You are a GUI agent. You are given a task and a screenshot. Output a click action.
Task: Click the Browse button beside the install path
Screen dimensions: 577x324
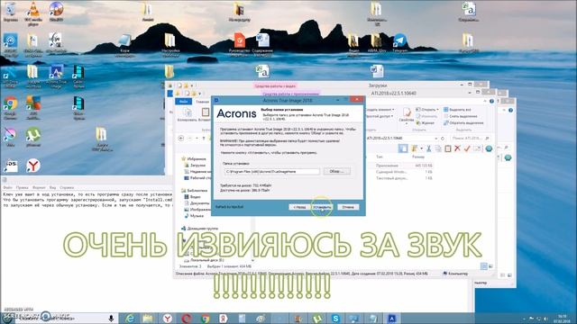click(x=336, y=171)
